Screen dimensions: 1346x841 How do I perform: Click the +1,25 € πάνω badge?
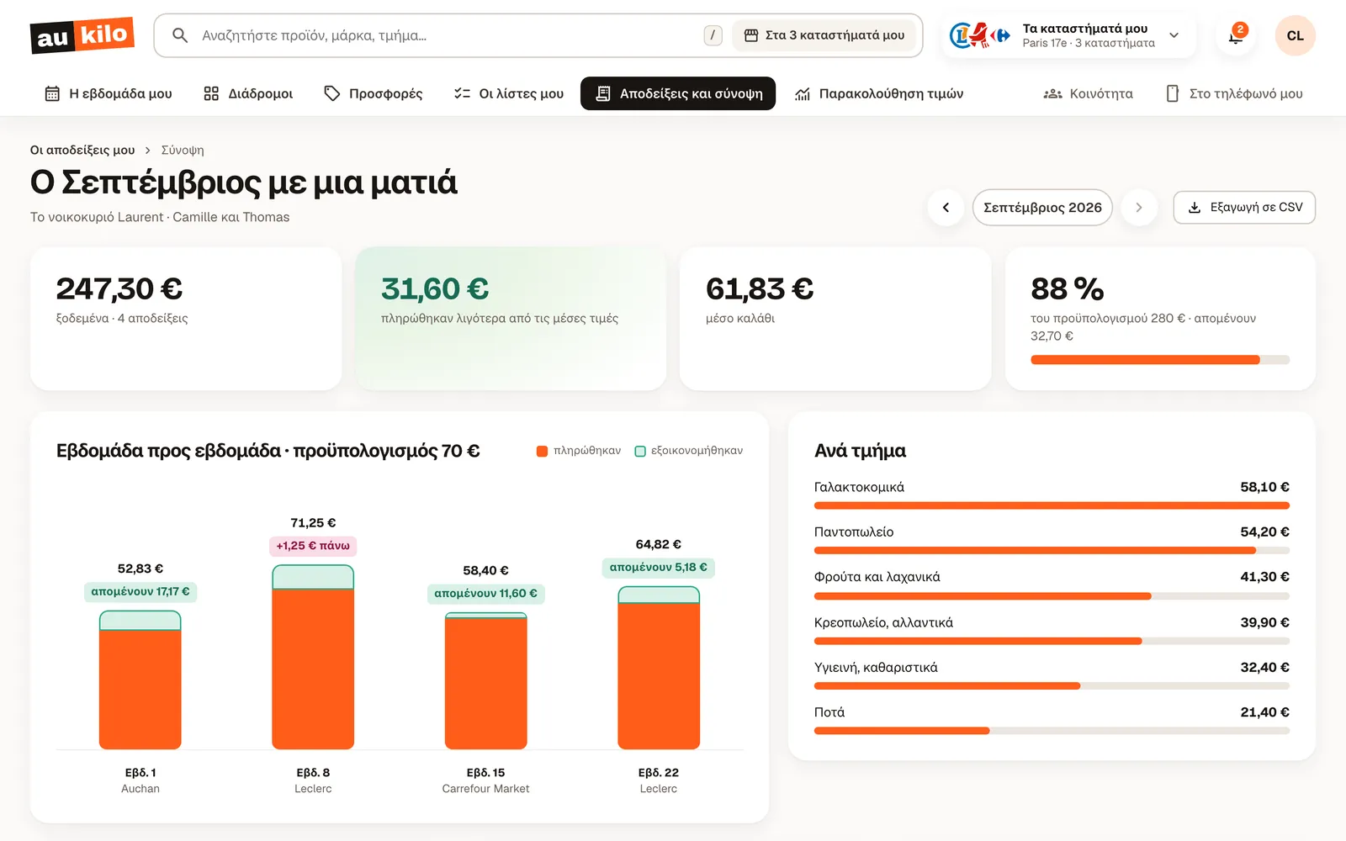click(x=313, y=546)
